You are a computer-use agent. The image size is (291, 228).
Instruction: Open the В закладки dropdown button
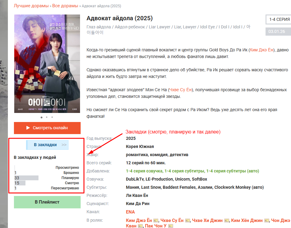pos(47,145)
